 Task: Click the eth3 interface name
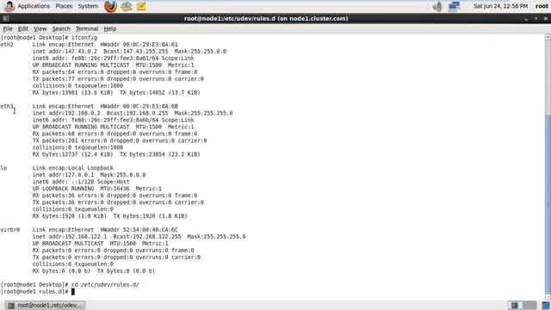pos(7,106)
